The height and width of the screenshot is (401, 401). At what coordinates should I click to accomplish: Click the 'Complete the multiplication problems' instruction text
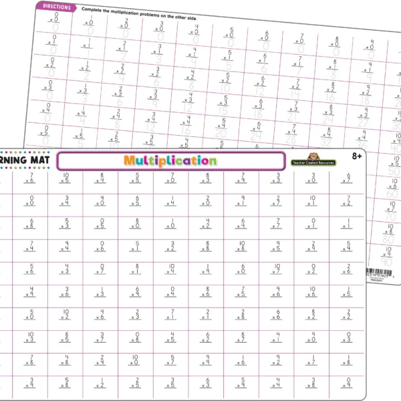click(139, 13)
